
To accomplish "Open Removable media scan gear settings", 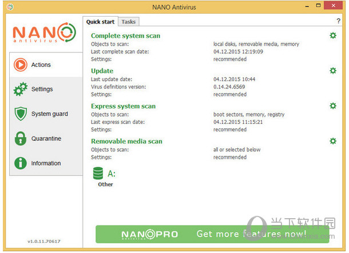I will click(333, 141).
